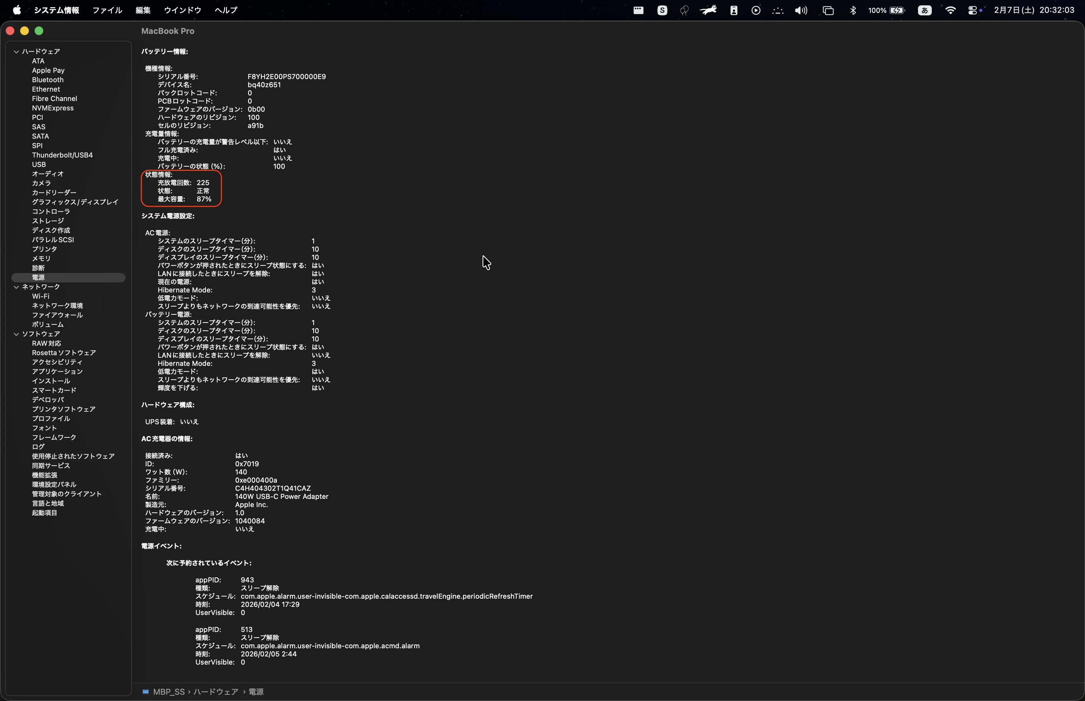Open the ヘルプ menu
This screenshot has height=701, width=1085.
pos(226,10)
